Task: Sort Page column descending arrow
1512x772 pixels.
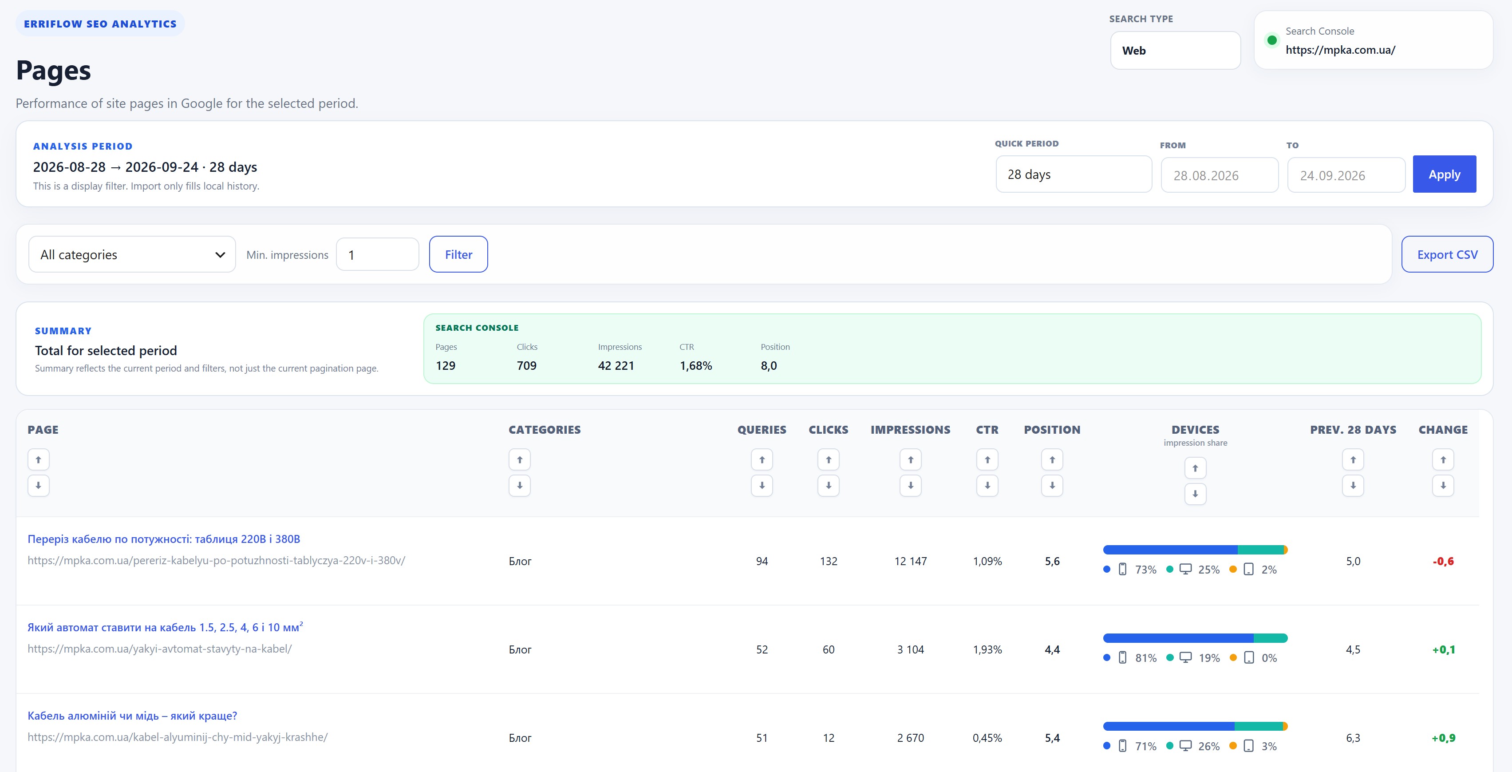Action: [38, 486]
